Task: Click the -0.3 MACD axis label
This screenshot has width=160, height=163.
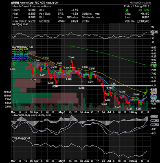Action: point(153,133)
